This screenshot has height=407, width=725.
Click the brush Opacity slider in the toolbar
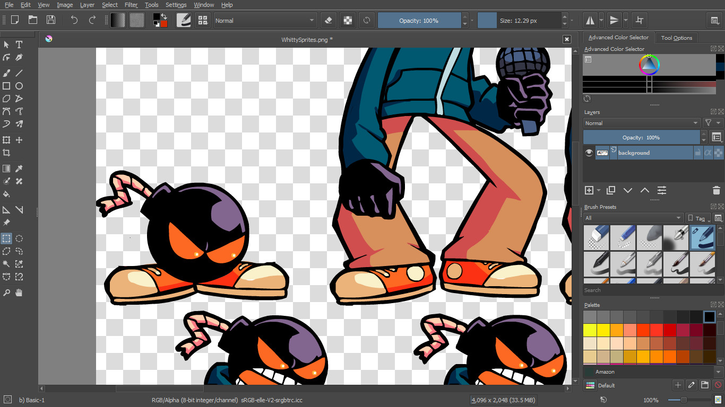(x=419, y=21)
